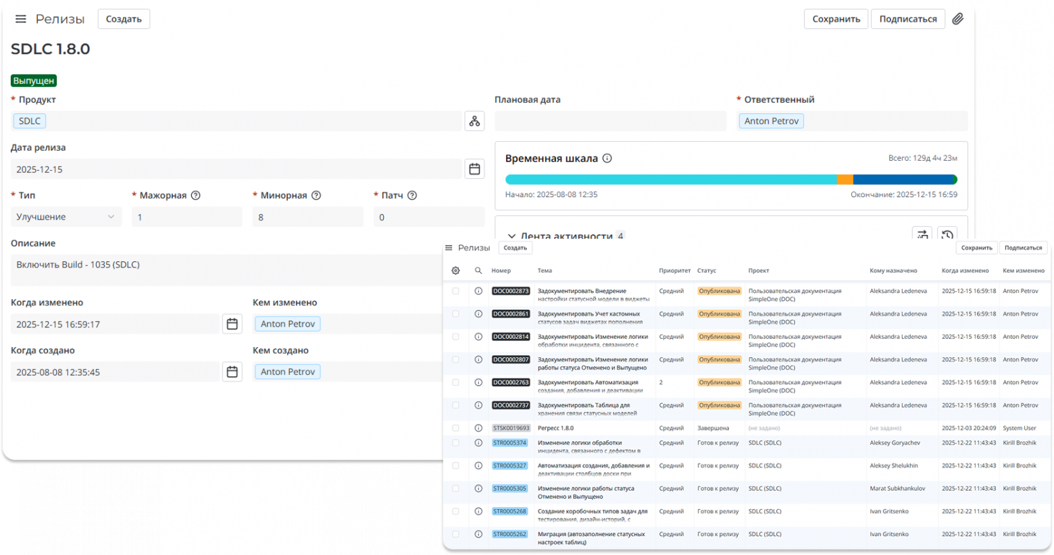Image resolution: width=1054 pixels, height=555 pixels.
Task: Attach a file using the paperclip icon
Action: tap(957, 18)
